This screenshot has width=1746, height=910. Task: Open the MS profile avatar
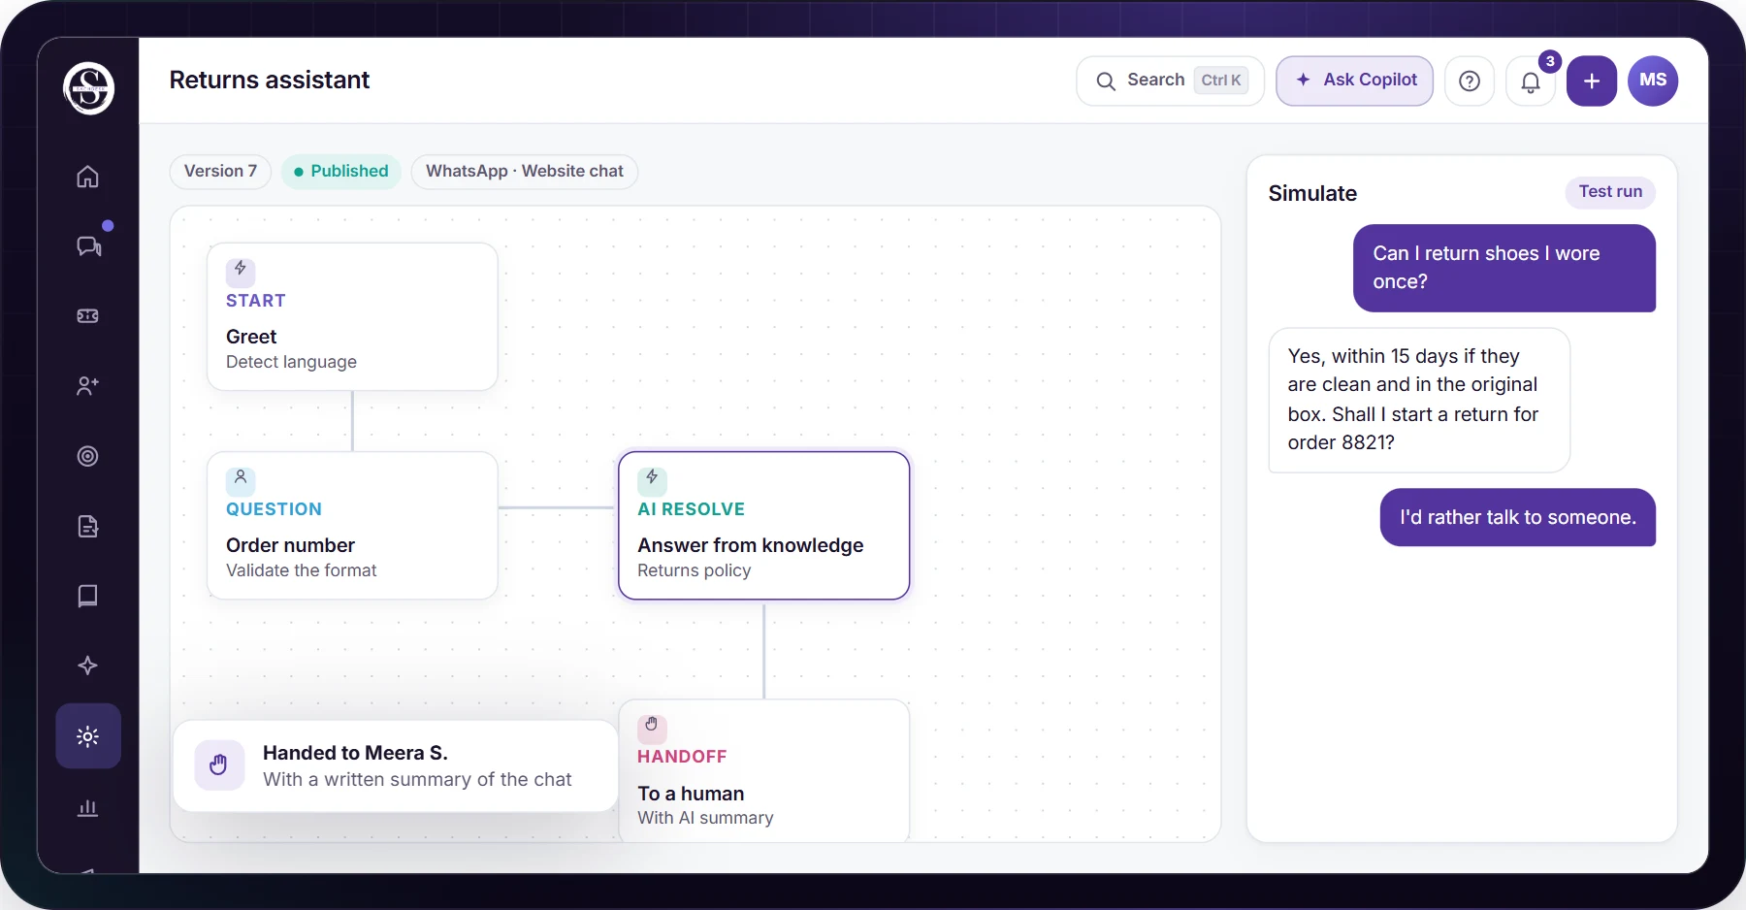click(1653, 81)
